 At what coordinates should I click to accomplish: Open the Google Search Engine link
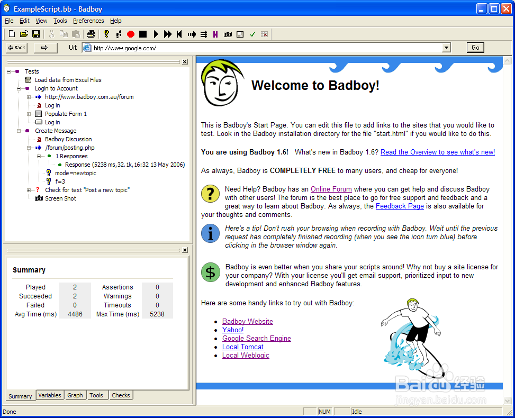point(257,339)
